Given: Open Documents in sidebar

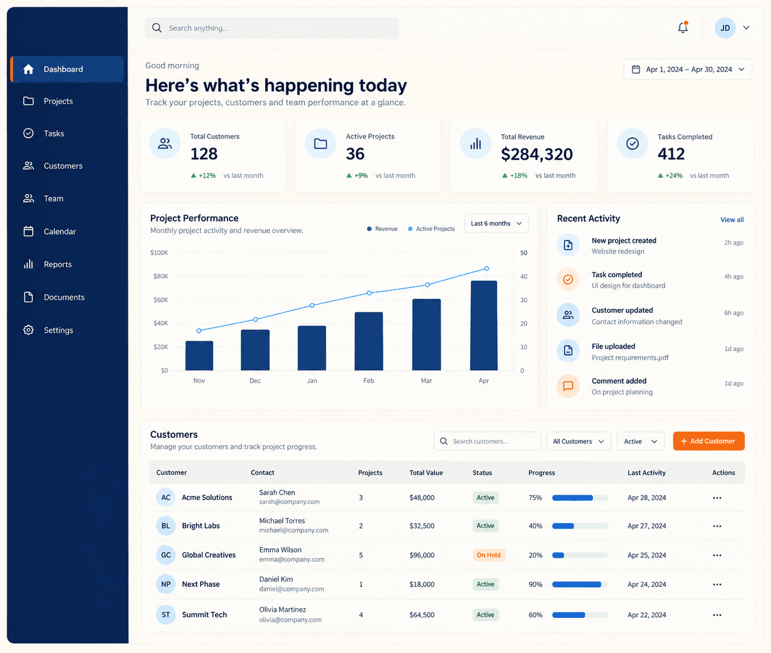Looking at the screenshot, I should click(x=67, y=297).
